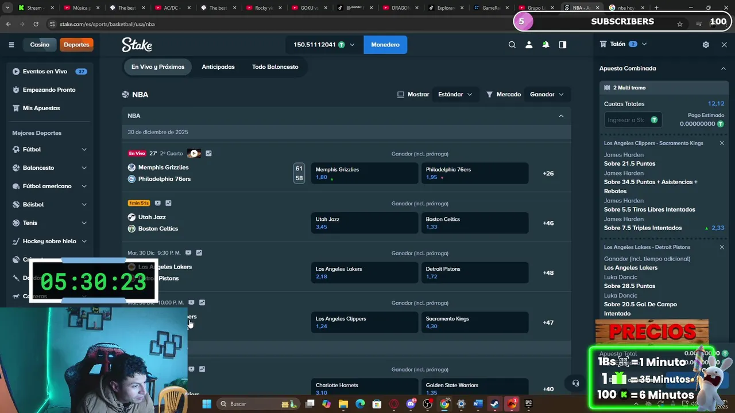This screenshot has width=735, height=413.
Task: Expand Fútbol in the sidebar
Action: click(84, 150)
